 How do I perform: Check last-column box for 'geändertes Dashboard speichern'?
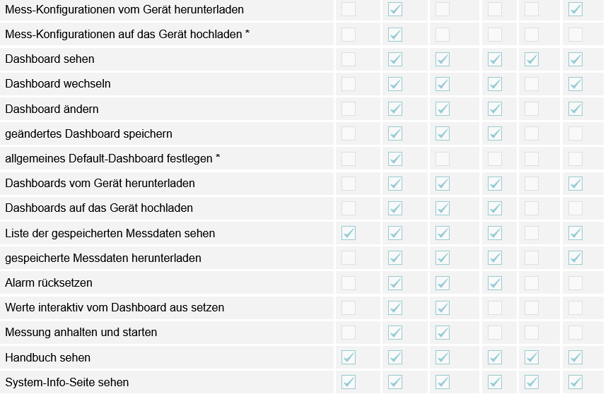[x=575, y=133]
